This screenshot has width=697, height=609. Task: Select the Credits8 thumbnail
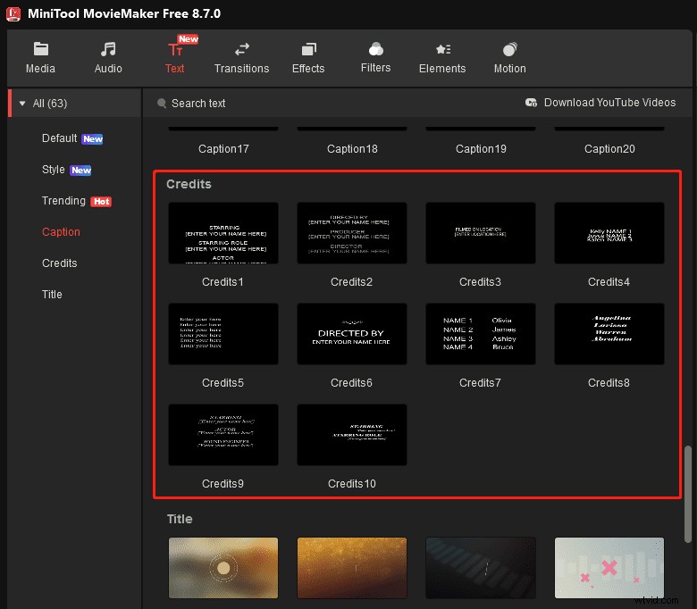point(609,334)
